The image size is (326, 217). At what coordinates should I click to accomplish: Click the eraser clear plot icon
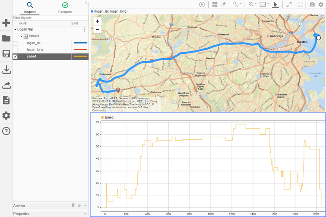point(223,4)
